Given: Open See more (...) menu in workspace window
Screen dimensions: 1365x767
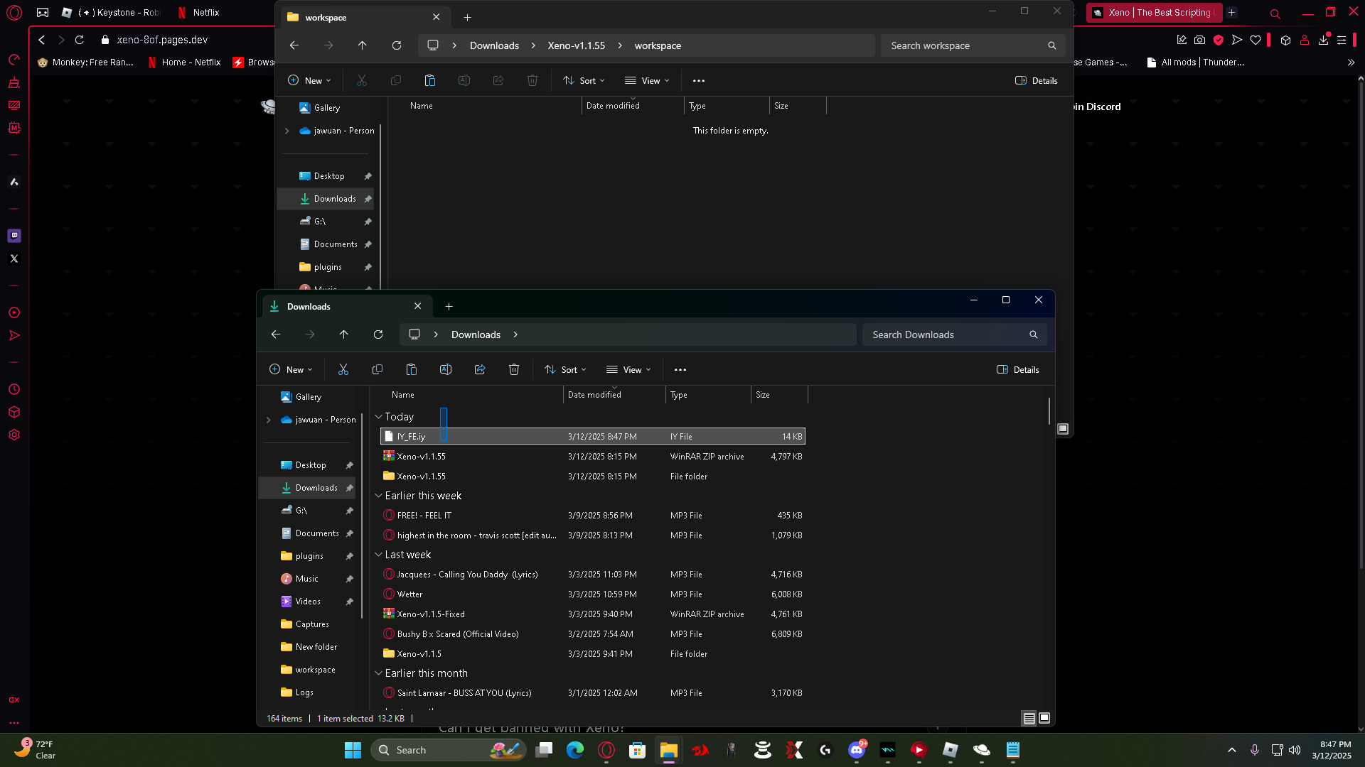Looking at the screenshot, I should click(699, 81).
